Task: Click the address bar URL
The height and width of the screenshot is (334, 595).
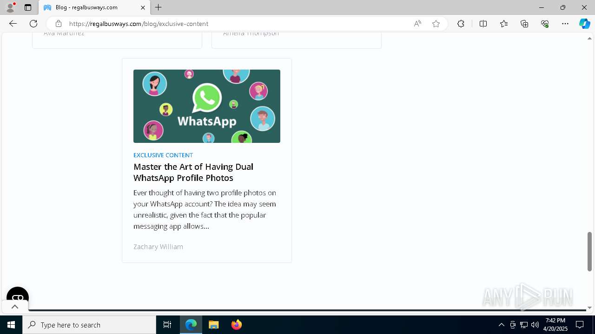Action: (139, 24)
